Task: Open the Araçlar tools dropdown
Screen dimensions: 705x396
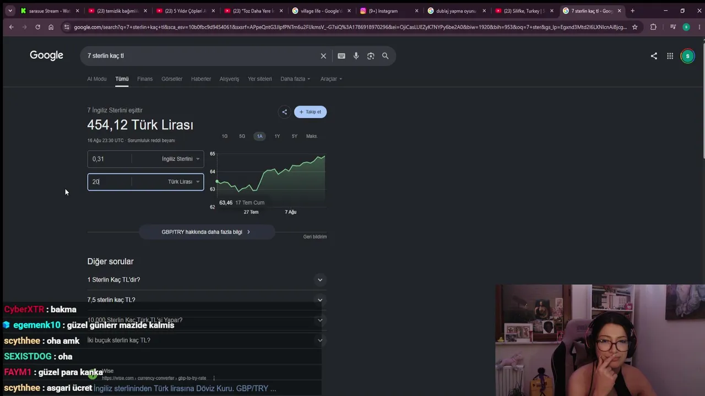Action: coord(331,79)
